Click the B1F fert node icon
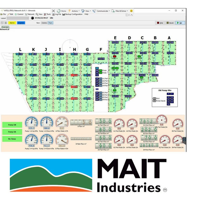197x197 pixels. 97,93
